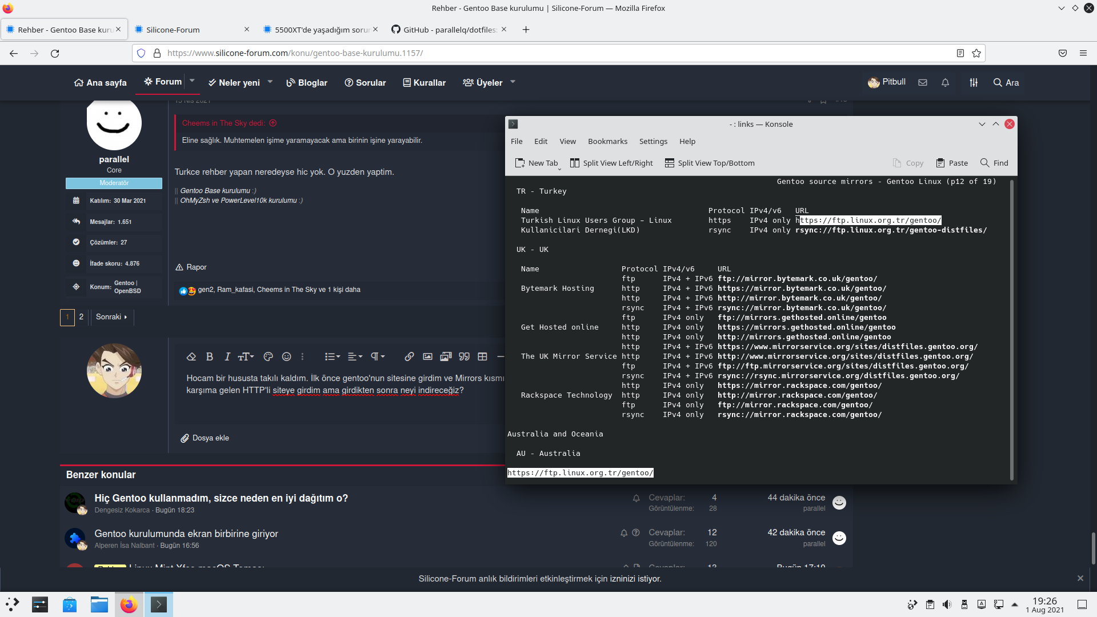Open the inbox envelope icon in forum header
The height and width of the screenshot is (617, 1097).
click(923, 83)
